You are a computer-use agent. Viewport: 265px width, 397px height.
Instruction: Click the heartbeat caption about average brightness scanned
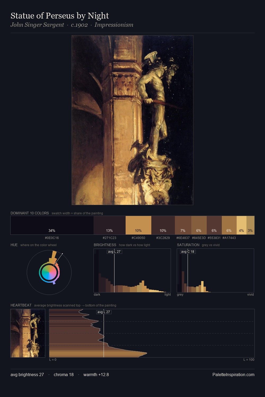click(x=75, y=305)
